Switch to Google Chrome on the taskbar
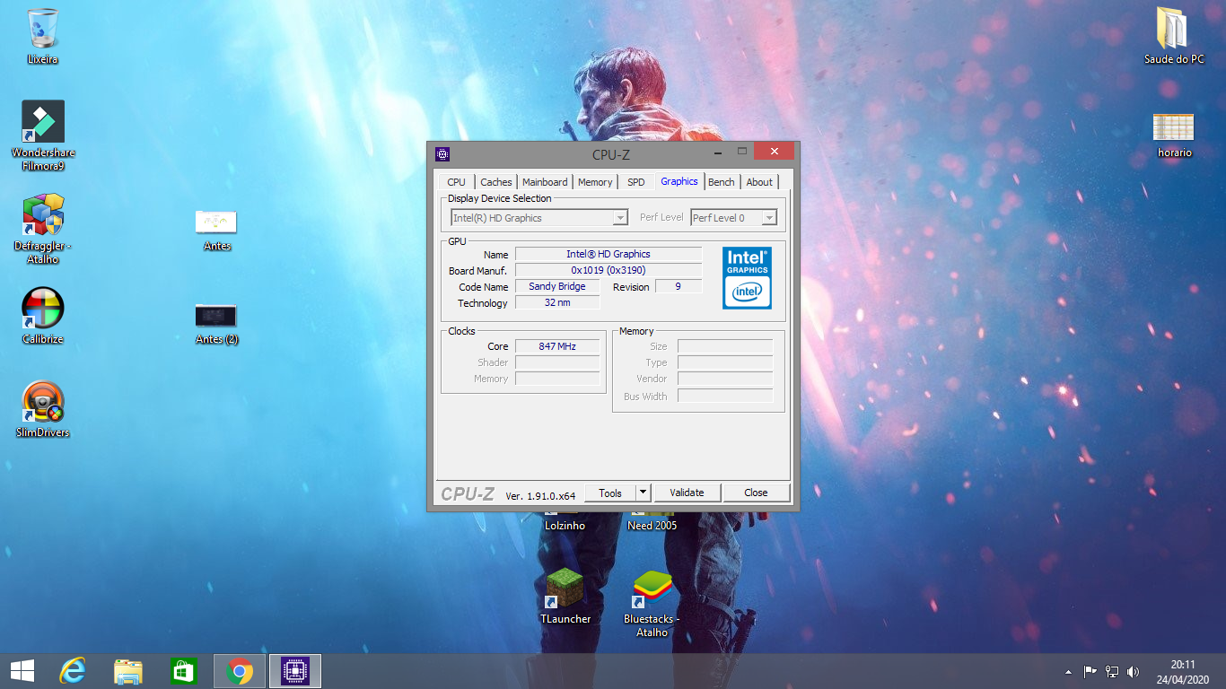The height and width of the screenshot is (689, 1226). coord(240,671)
